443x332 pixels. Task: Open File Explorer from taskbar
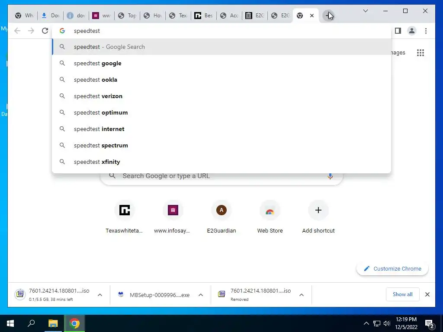53,323
